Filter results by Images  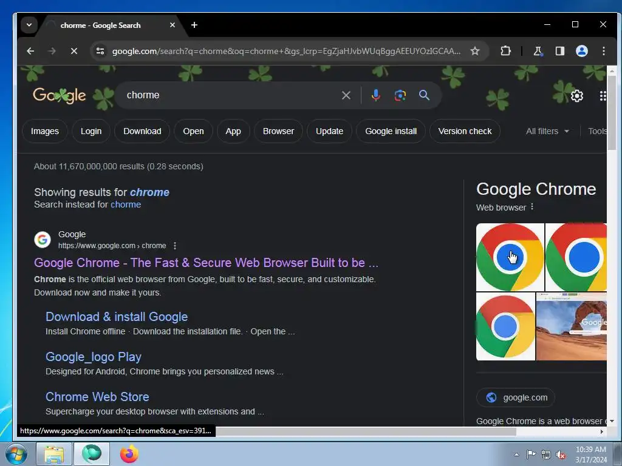click(x=45, y=131)
